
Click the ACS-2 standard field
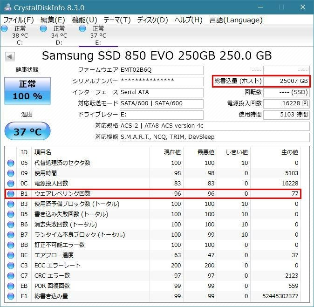click(x=215, y=126)
